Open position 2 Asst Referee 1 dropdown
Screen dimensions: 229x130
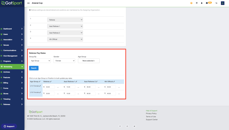pos(65,26)
